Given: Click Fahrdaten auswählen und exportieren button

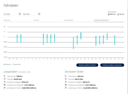Looking at the screenshot, I should tap(112, 65).
